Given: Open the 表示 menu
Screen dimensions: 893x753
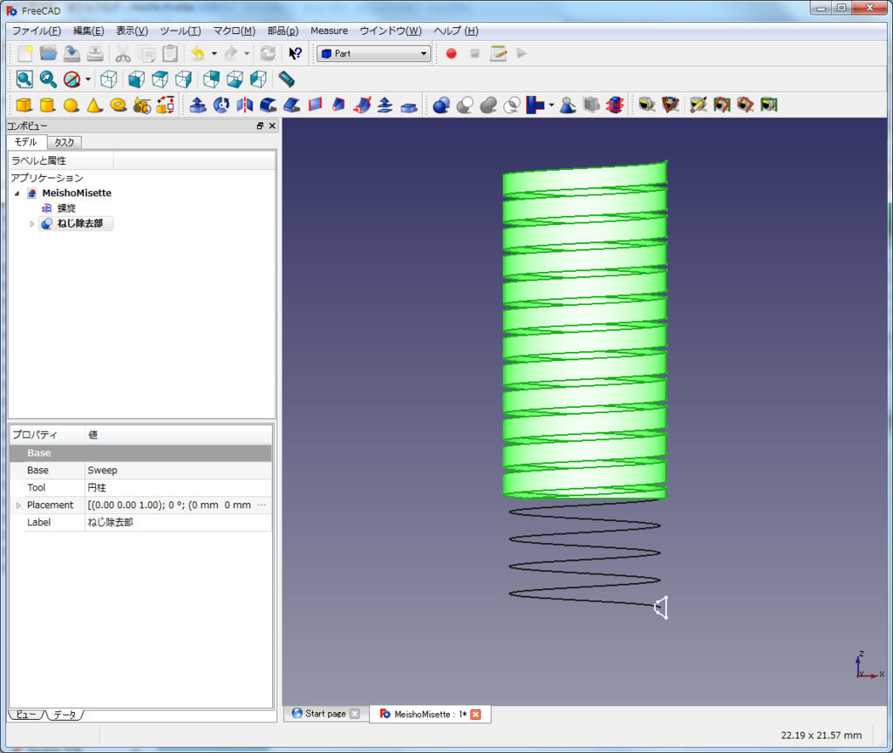Looking at the screenshot, I should click(x=133, y=31).
